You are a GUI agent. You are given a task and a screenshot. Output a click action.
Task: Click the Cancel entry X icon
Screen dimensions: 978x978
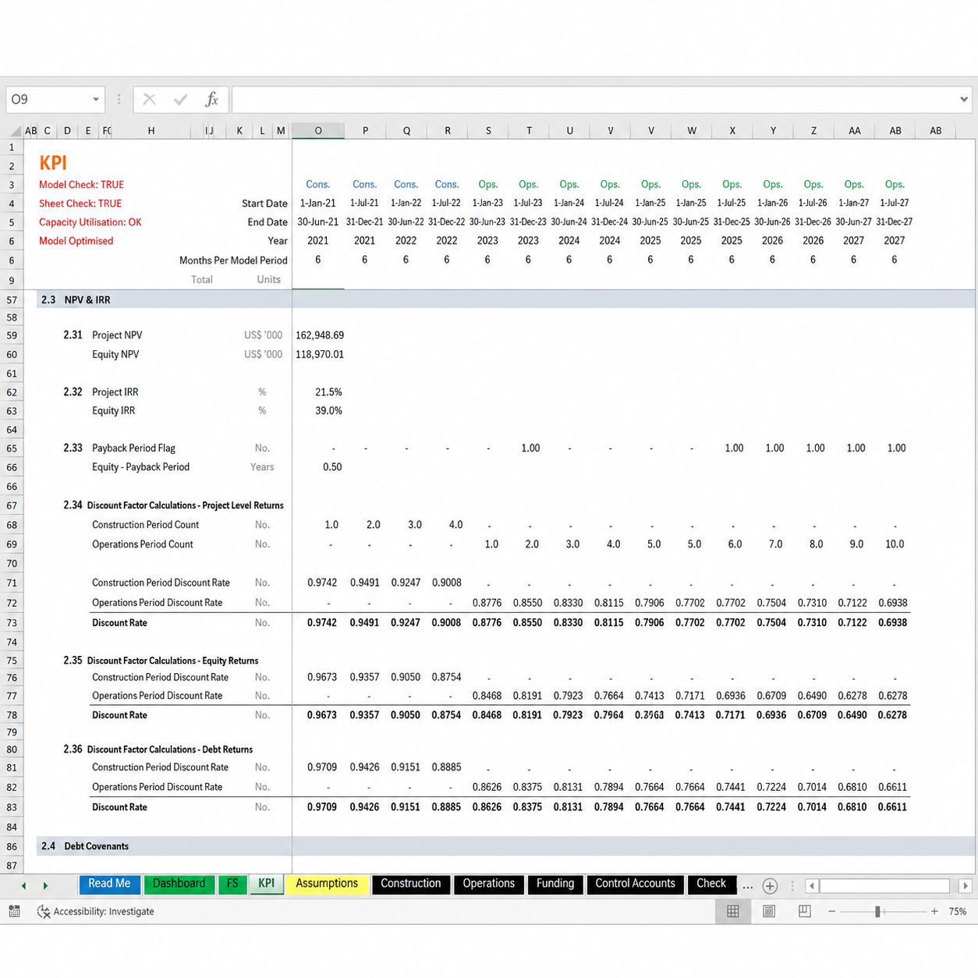click(149, 100)
